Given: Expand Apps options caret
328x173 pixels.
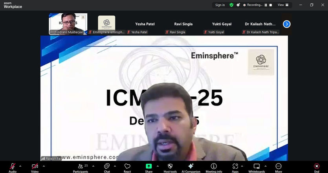Looking at the screenshot, I should 242,166.
